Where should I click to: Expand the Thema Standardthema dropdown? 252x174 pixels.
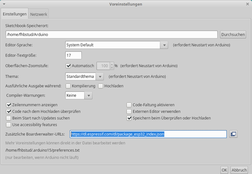(x=99, y=76)
